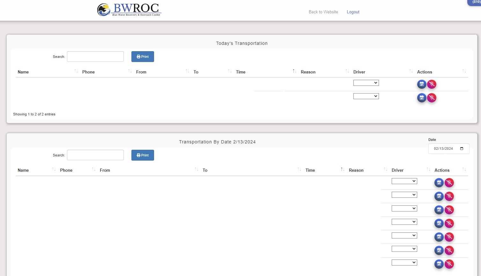Cancel the last ride in Transportation By Date
Screen dimensions: 481x276
point(449,264)
